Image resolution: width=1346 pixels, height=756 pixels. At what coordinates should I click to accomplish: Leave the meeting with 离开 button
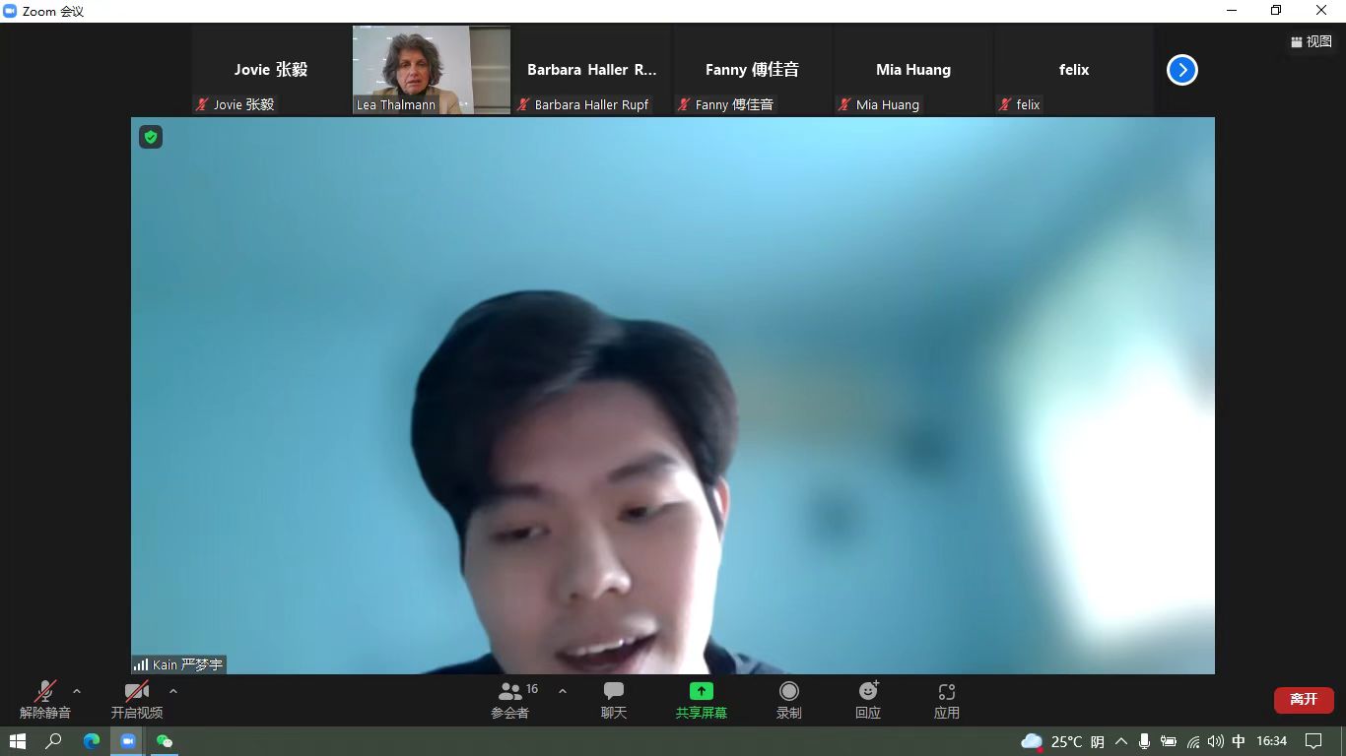(x=1304, y=699)
